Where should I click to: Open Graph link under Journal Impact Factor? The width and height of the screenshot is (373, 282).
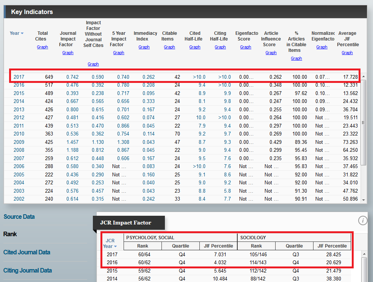point(68,53)
